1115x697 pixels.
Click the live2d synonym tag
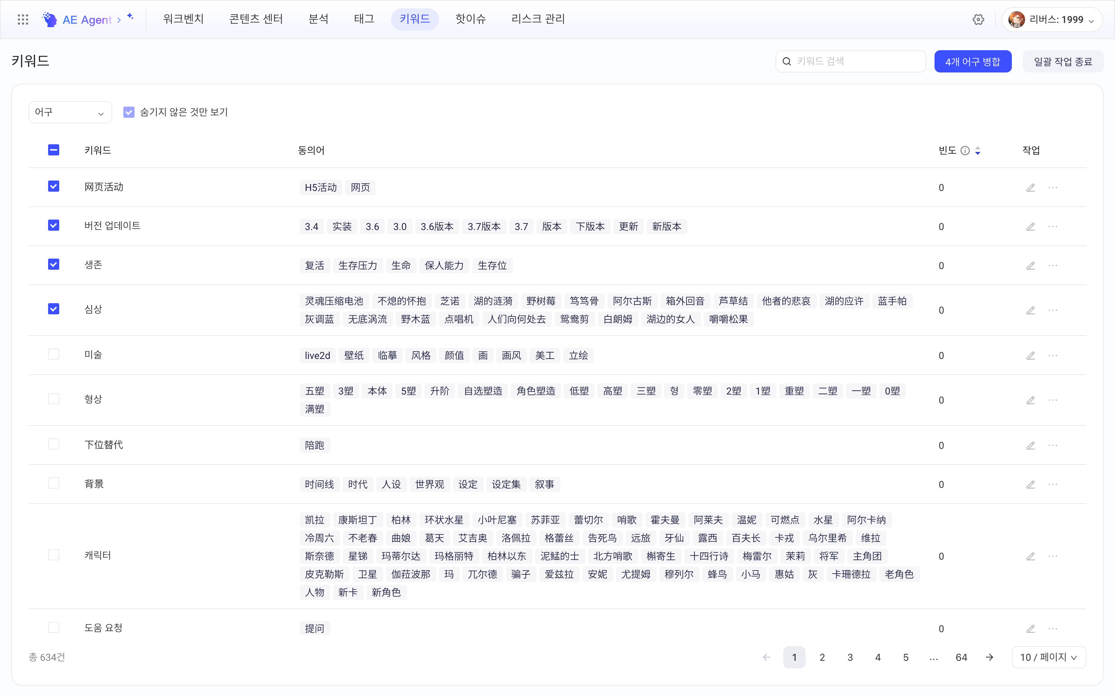(x=317, y=355)
